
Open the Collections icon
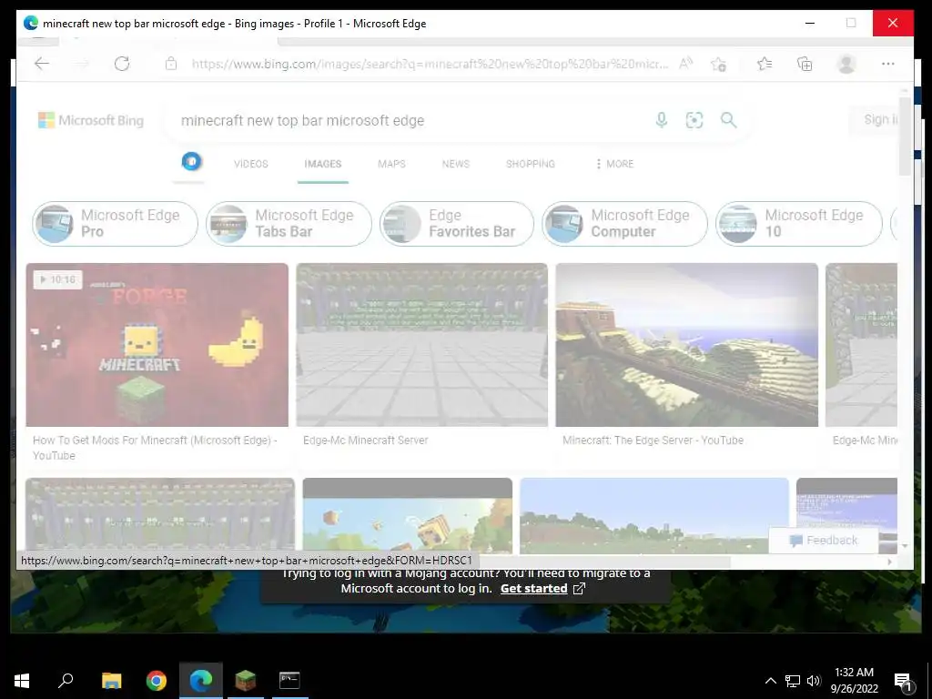coord(805,64)
